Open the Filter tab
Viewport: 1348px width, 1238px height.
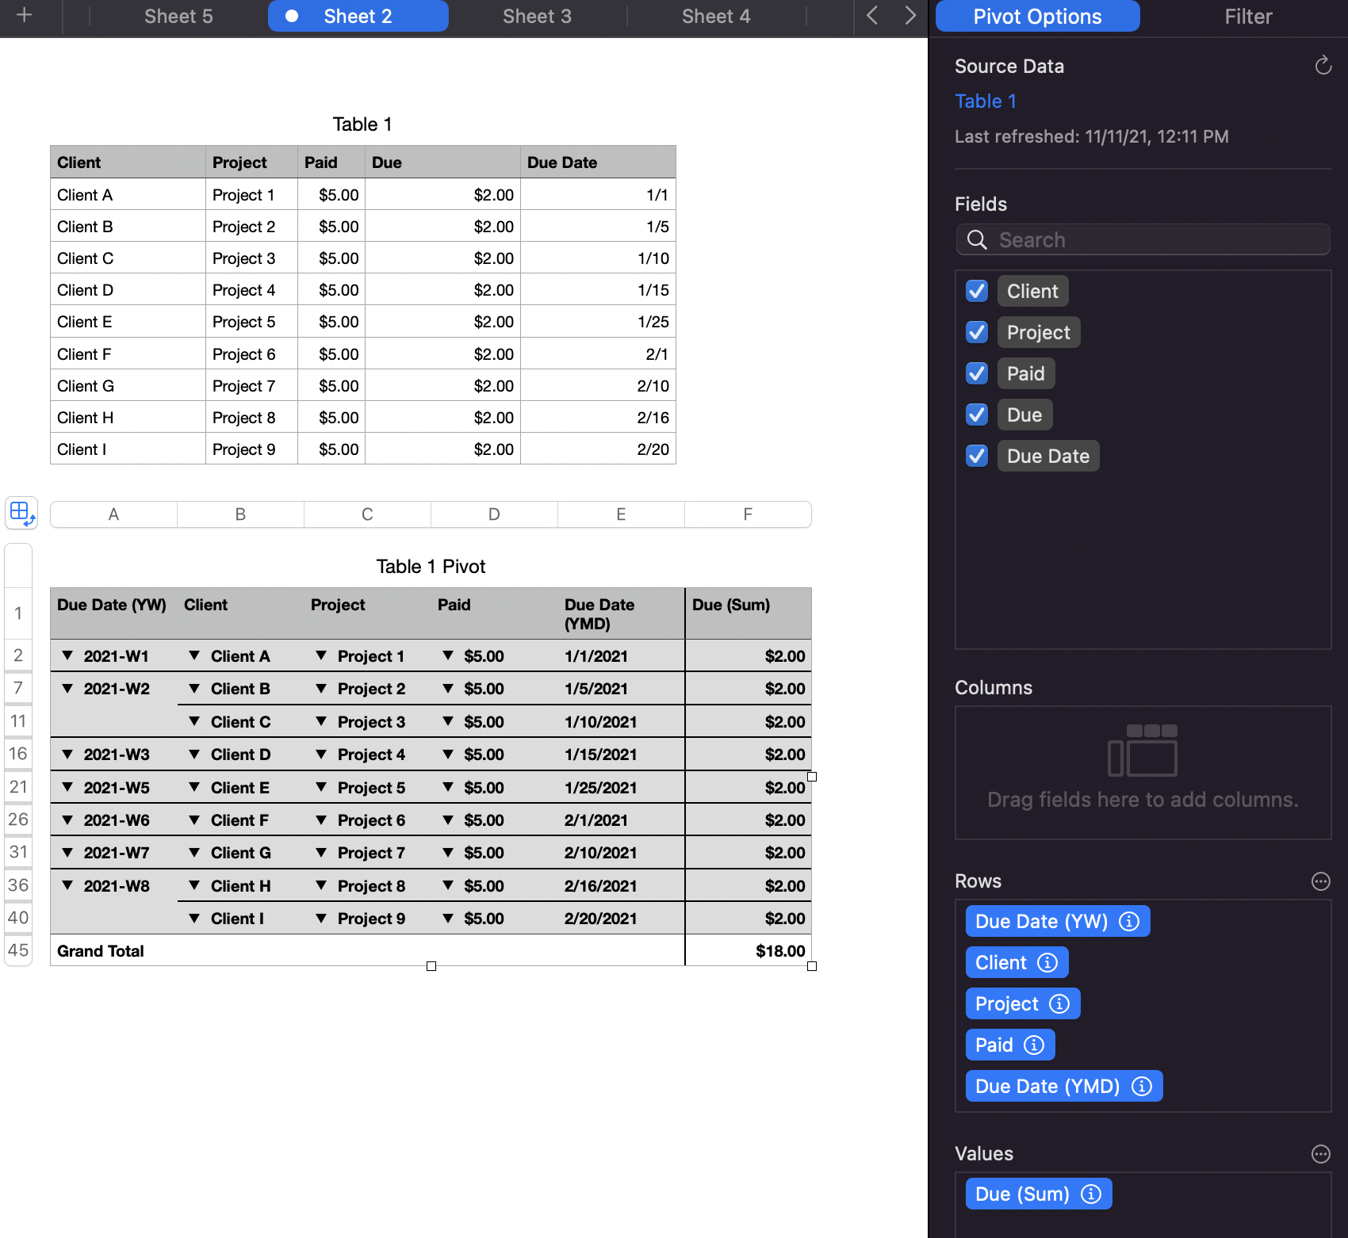point(1247,15)
